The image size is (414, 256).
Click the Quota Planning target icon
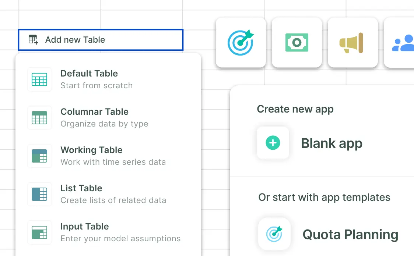(274, 234)
